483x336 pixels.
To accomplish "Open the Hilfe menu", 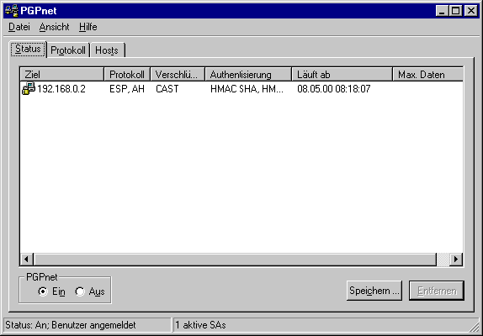I will tap(88, 27).
